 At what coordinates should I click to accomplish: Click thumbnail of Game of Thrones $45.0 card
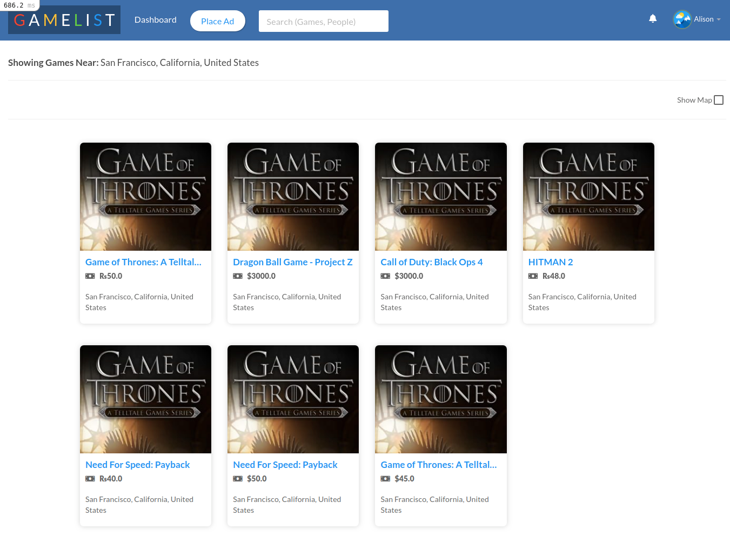pos(441,399)
